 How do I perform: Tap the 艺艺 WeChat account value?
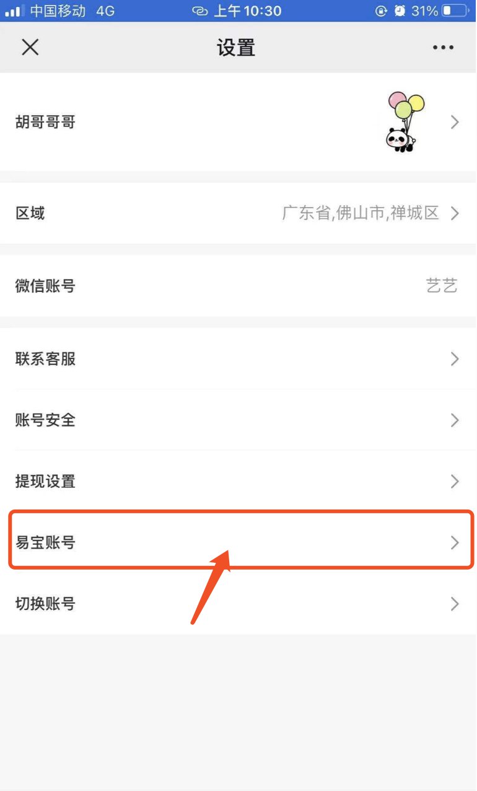(x=442, y=286)
